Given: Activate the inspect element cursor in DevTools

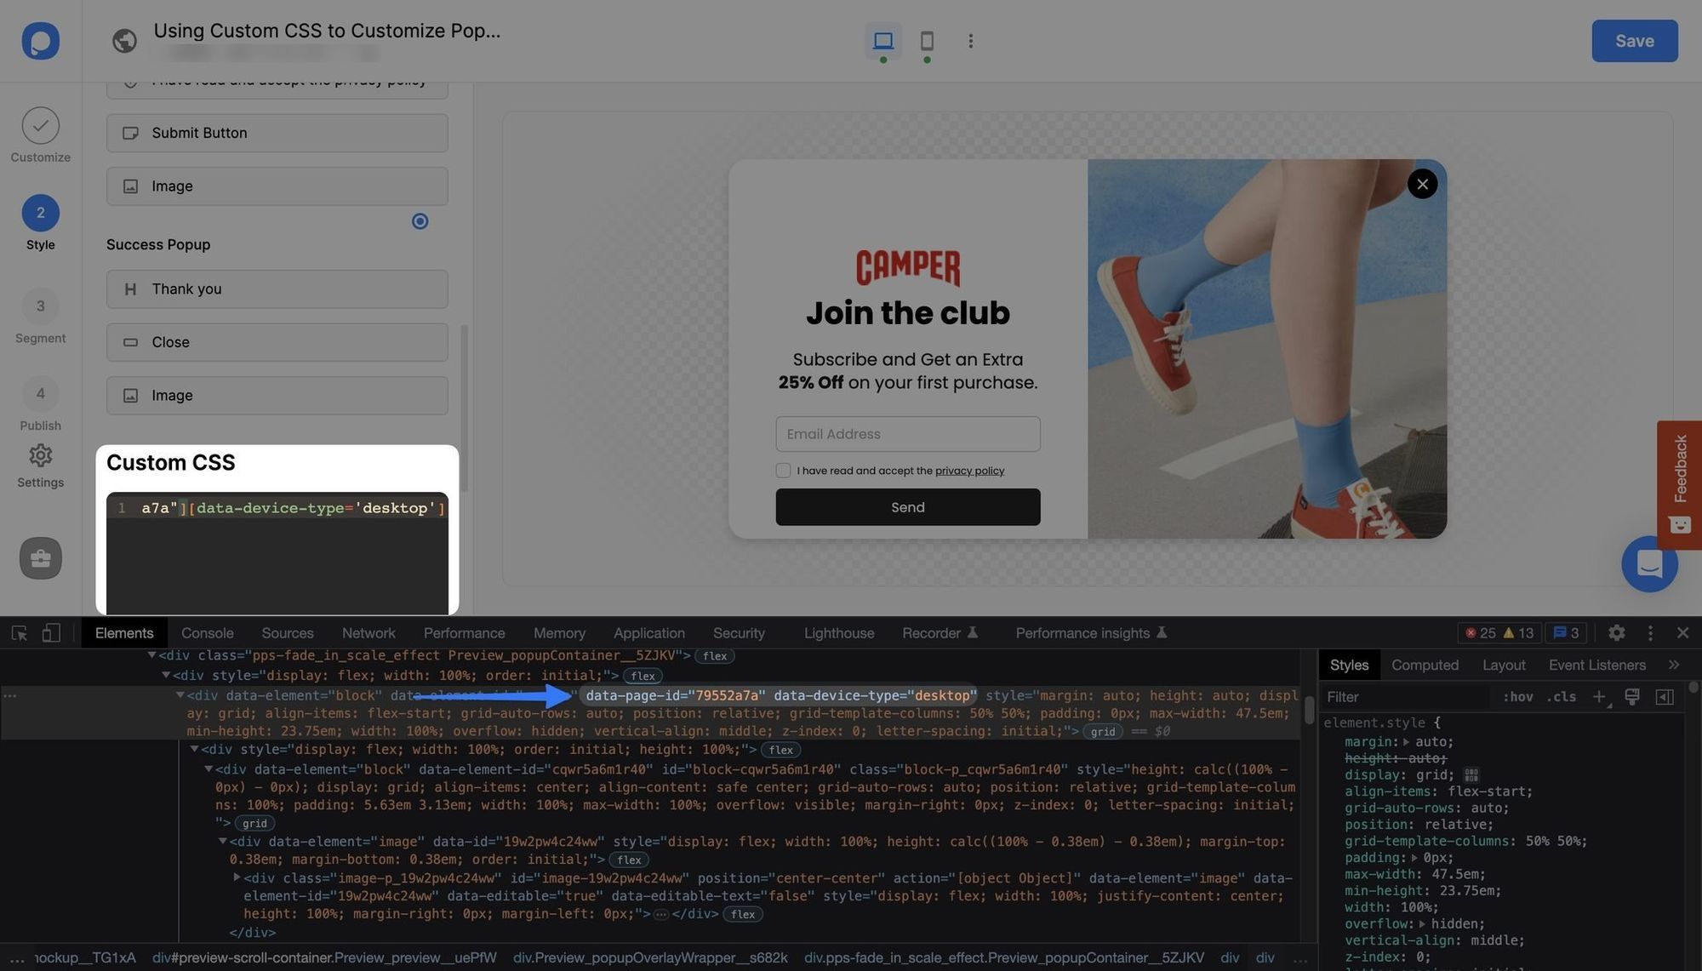Looking at the screenshot, I should [x=19, y=632].
